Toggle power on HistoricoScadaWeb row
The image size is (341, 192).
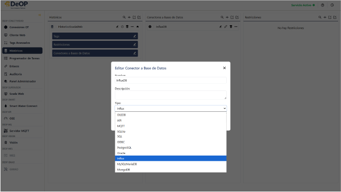click(x=122, y=27)
